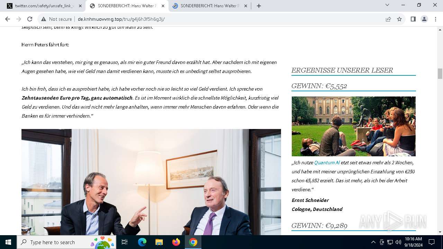Follow the Quantum AI link
Viewport: 443px width, 249px height.
click(327, 163)
